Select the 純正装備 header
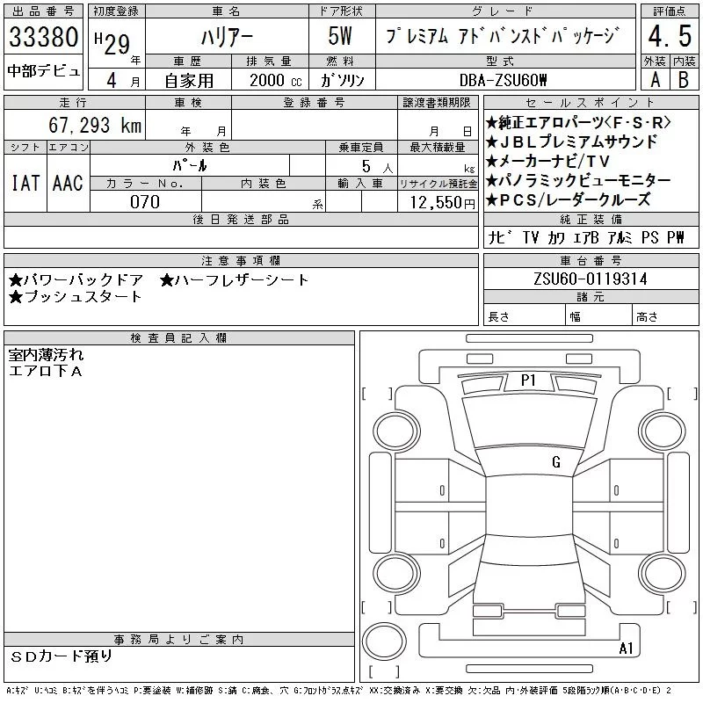Screen dimensions: 703x703 click(x=591, y=219)
